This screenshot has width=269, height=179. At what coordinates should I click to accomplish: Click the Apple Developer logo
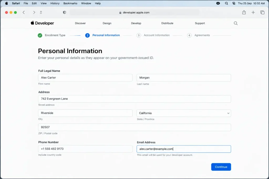point(42,23)
